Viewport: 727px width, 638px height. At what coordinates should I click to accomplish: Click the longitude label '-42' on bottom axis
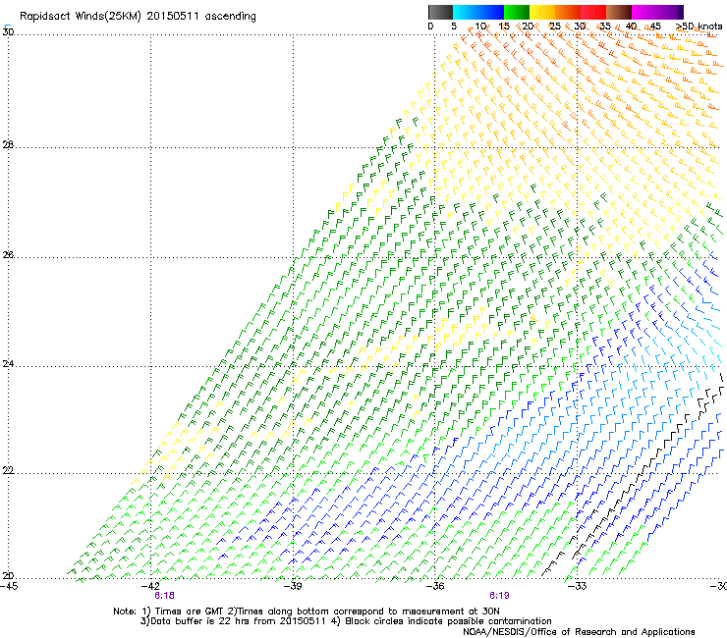[151, 586]
